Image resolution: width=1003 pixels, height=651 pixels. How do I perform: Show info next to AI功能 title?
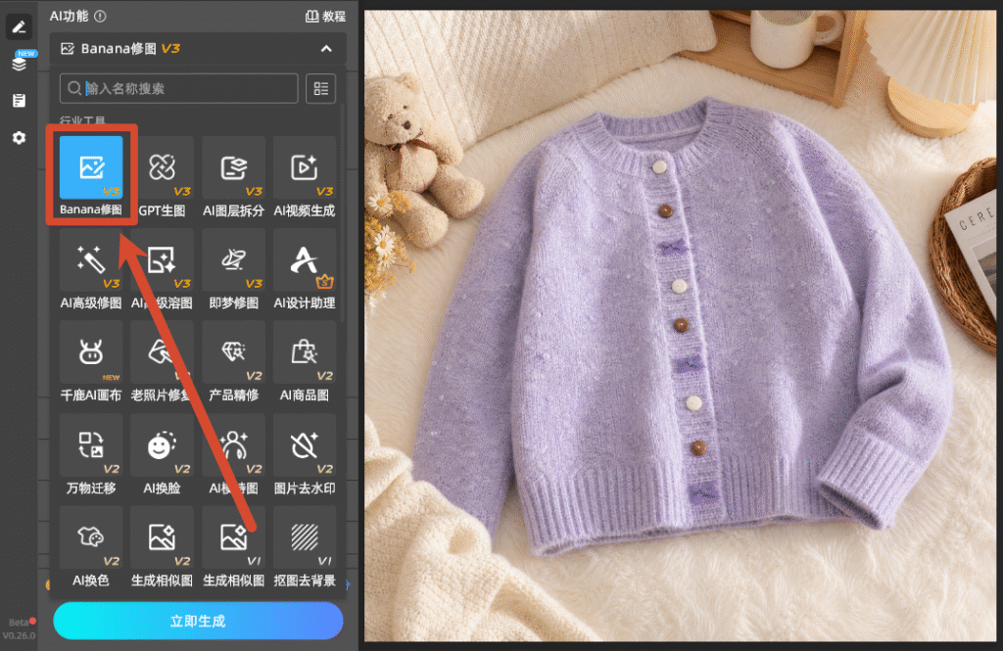[101, 17]
